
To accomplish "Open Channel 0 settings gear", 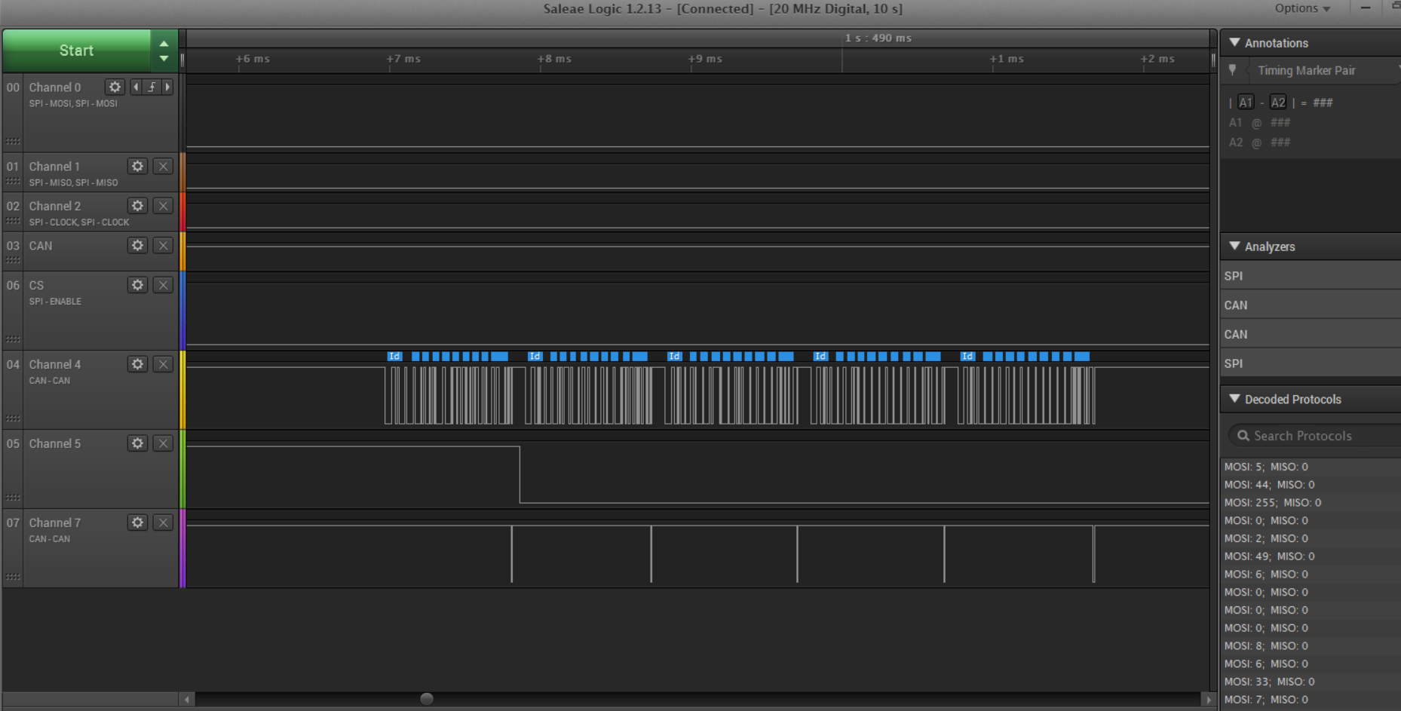I will [x=114, y=87].
